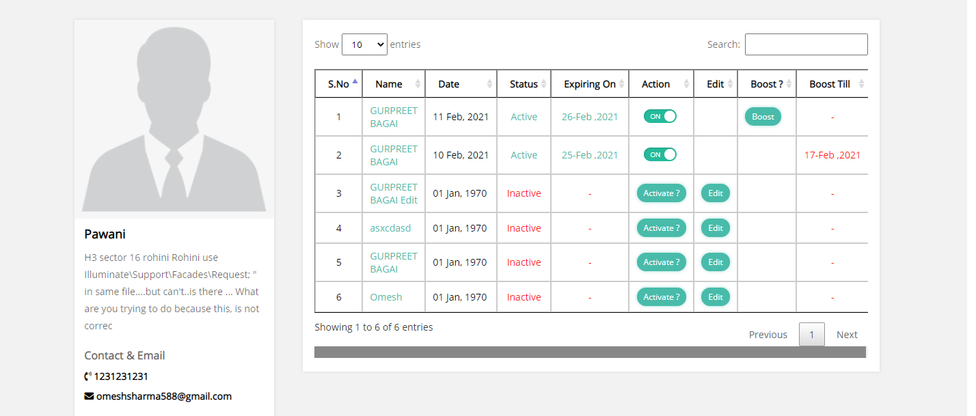Sort by Boost ? column
This screenshot has width=976, height=416.
tap(789, 84)
